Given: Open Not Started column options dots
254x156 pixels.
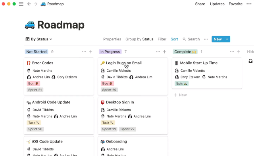Looking at the screenshot, I should (x=84, y=52).
